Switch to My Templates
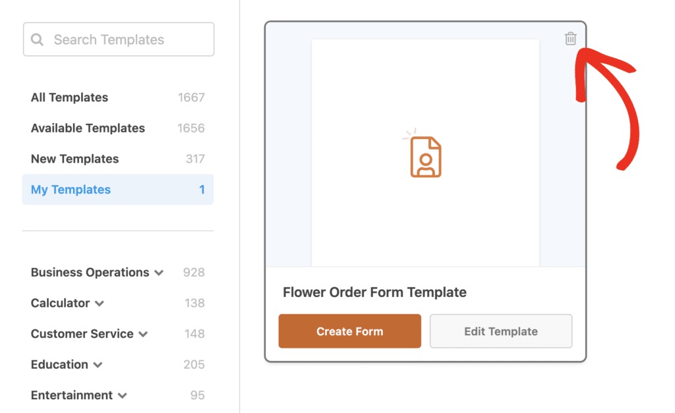The width and height of the screenshot is (675, 413). pos(70,189)
